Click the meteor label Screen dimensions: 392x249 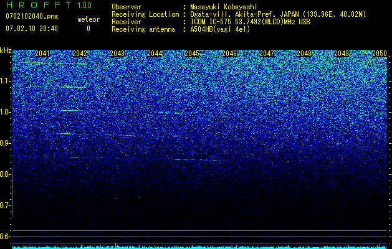[88, 19]
